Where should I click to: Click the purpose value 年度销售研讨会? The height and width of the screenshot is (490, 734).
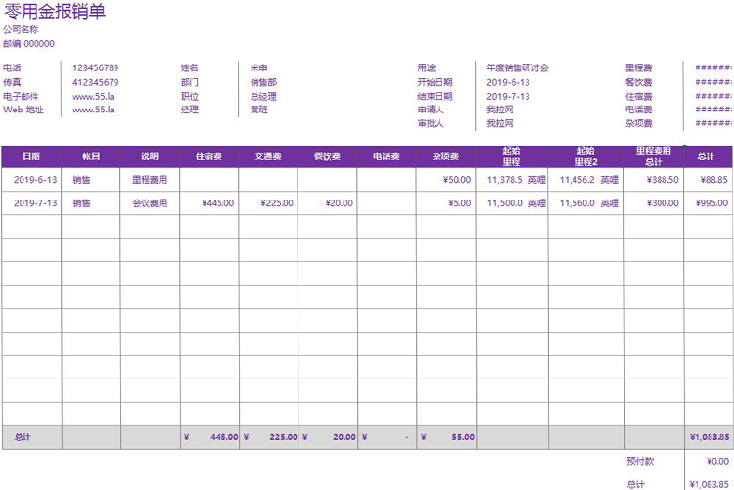tap(518, 67)
